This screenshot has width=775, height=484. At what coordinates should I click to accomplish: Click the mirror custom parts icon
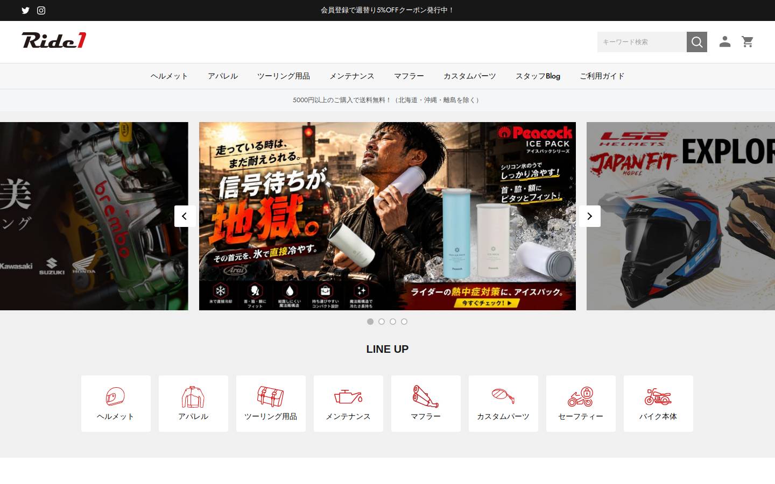click(x=503, y=396)
